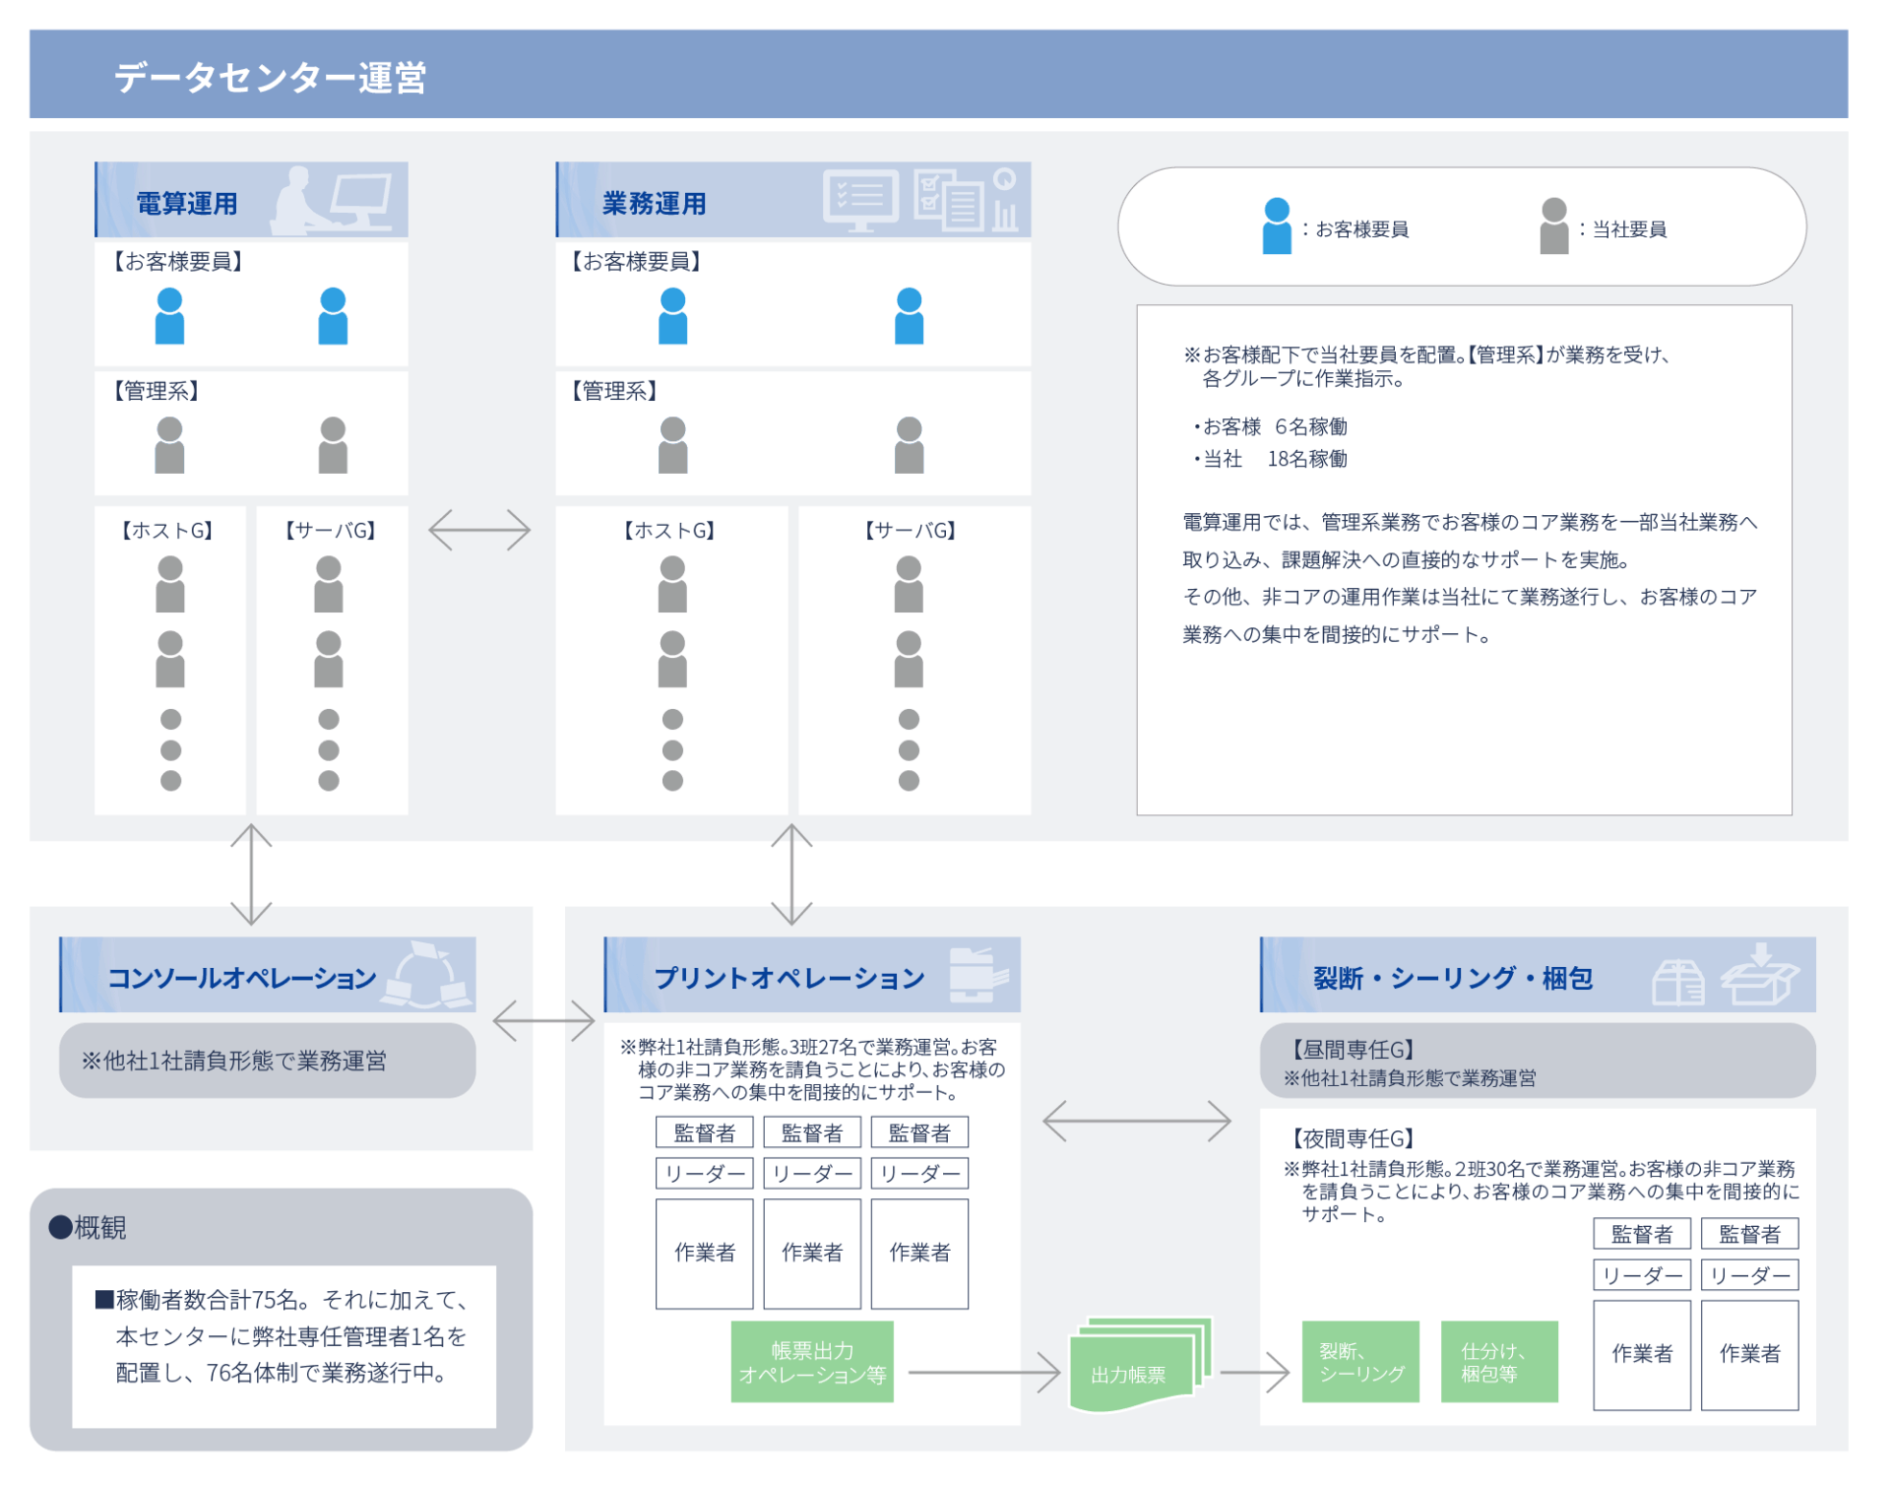Viewport: 1890px width, 1485px height.
Task: Click the wrapped package icon in 裁断・シーリング・梱包 header
Action: pos(1677,981)
